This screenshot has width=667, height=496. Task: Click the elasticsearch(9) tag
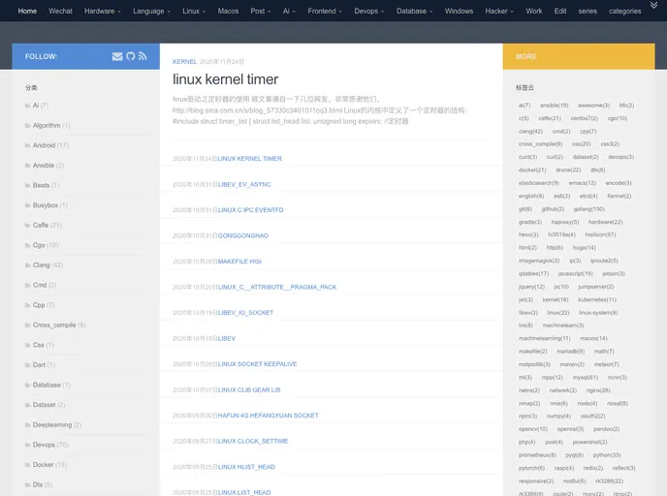(x=538, y=183)
